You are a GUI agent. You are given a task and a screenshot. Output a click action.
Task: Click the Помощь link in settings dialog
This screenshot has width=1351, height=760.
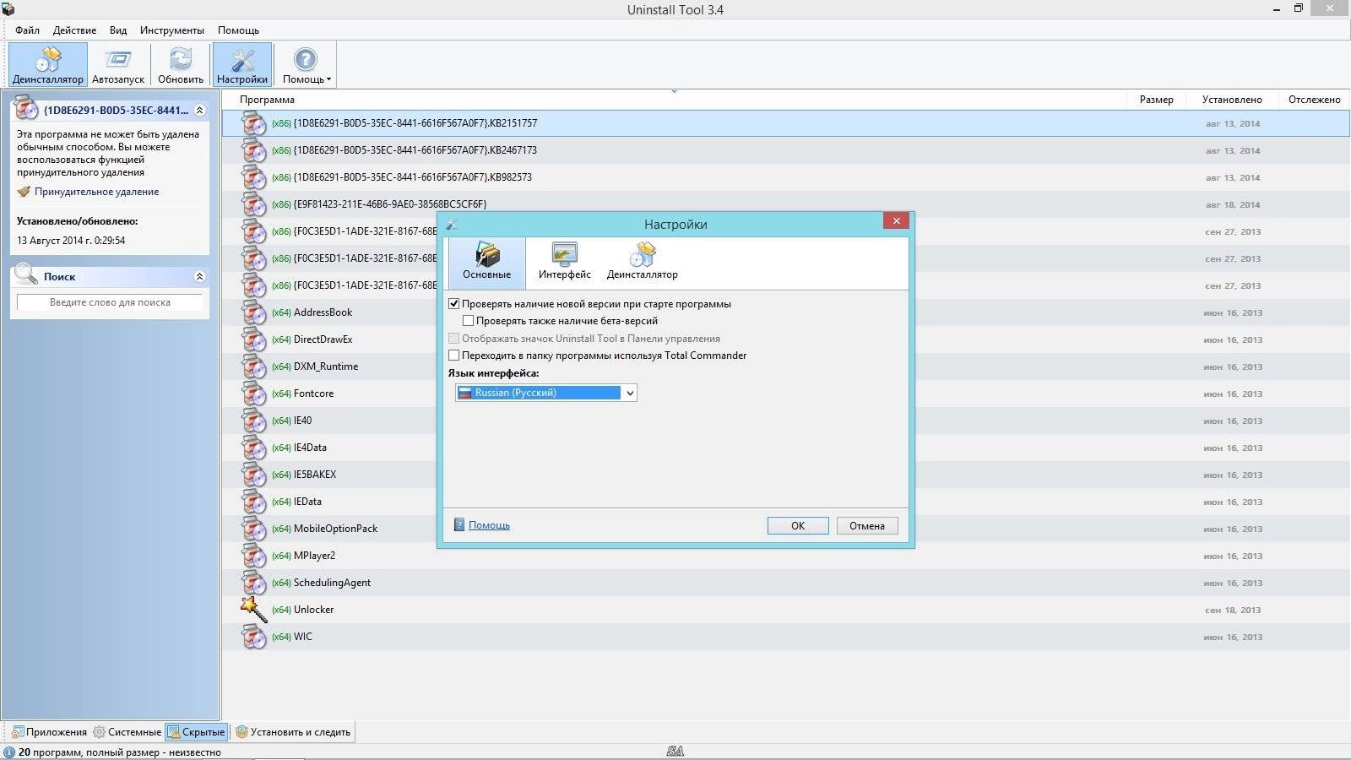coord(489,525)
